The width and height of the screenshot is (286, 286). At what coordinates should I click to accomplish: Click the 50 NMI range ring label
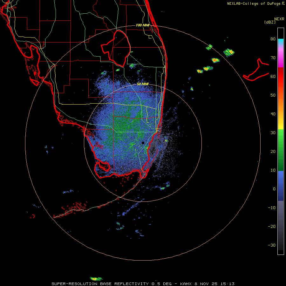click(143, 84)
